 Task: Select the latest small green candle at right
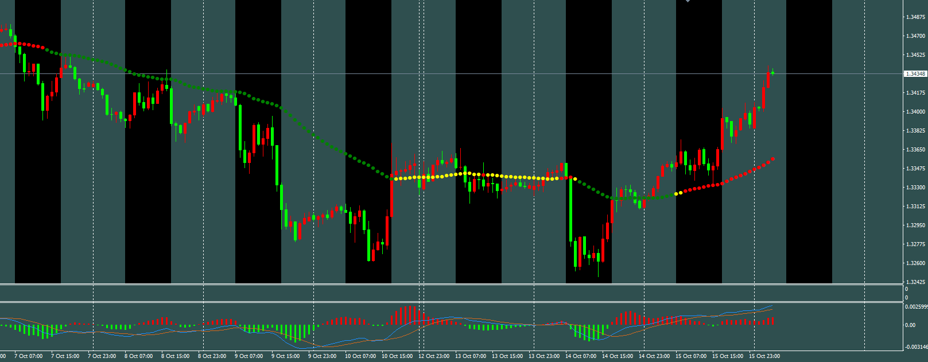click(773, 72)
